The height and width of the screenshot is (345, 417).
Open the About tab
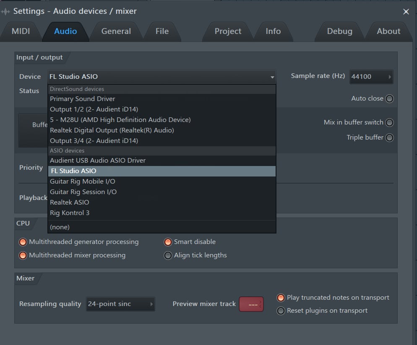388,31
